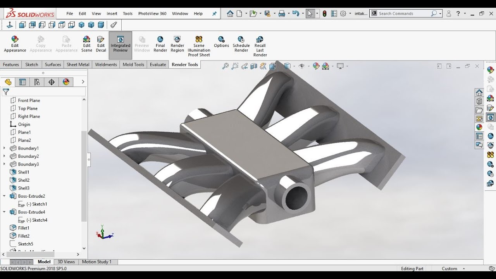Open the Search Commands dropdown arrow
Image resolution: width=496 pixels, height=279 pixels.
pos(441,14)
